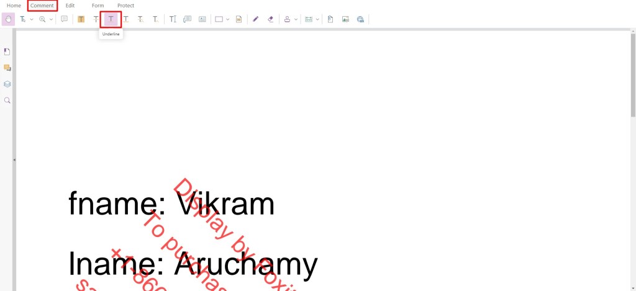
Task: Select the Highlight text tool
Action: [81, 19]
